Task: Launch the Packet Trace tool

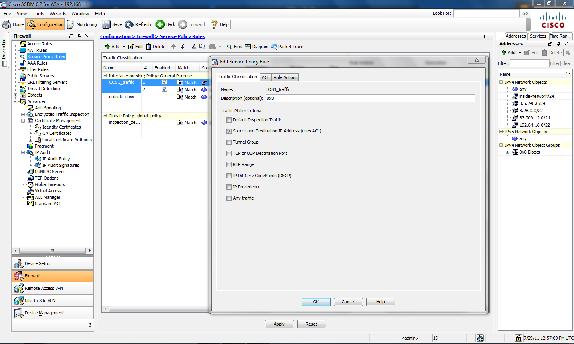Action: (x=287, y=47)
